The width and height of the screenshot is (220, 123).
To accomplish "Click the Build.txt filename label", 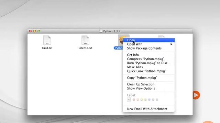I will pyautogui.click(x=47, y=48).
